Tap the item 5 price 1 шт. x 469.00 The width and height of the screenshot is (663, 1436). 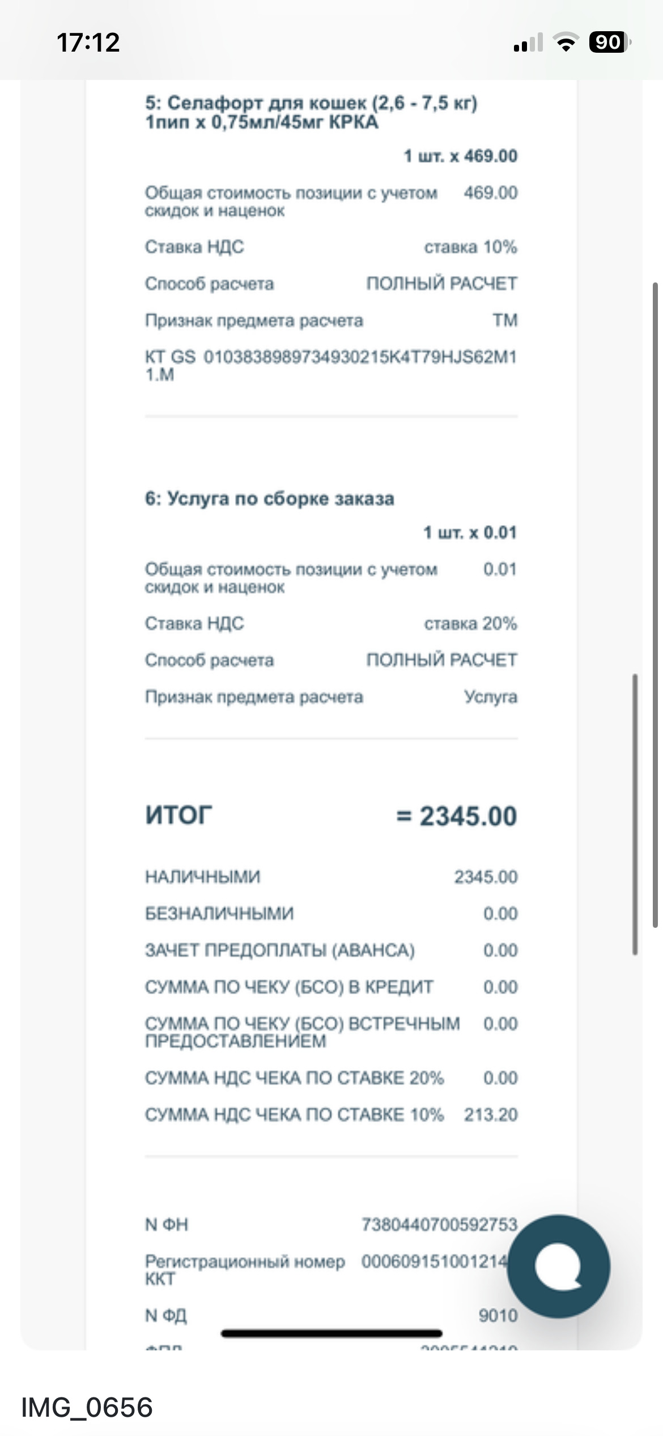click(x=460, y=156)
